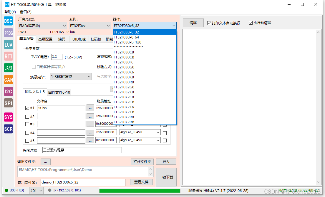Viewport: 325px width, 197px height.
Task: Open the LUA script tool
Action: pos(9,45)
